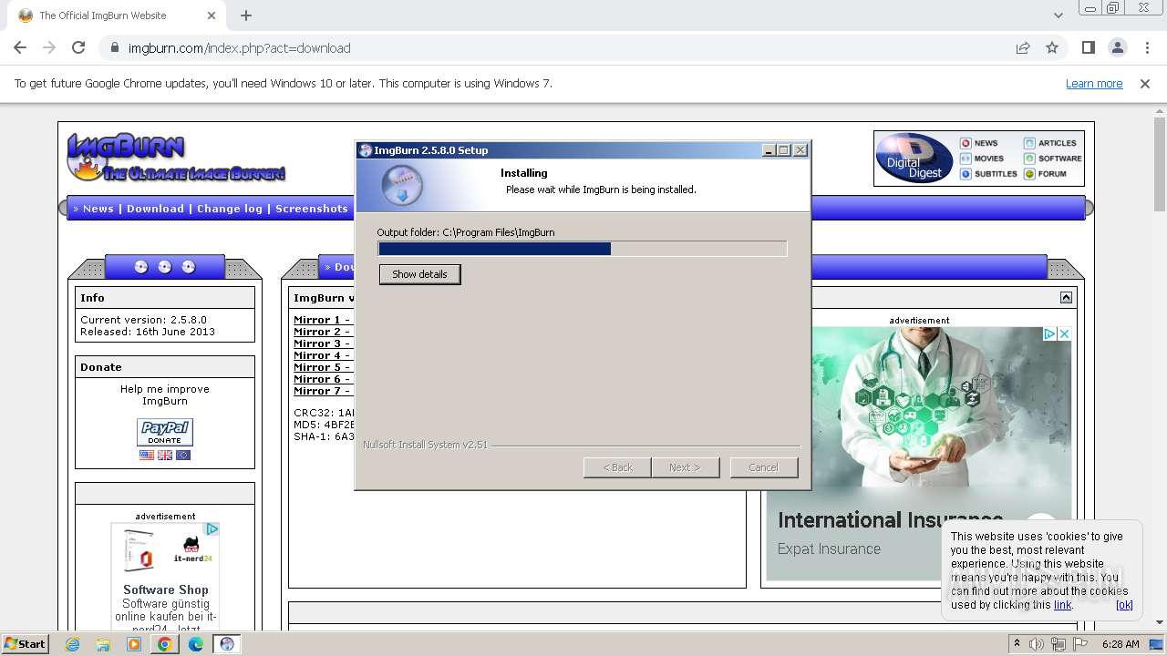Viewport: 1167px width, 656px height.
Task: Dismiss the Chrome update notification bar
Action: click(x=1145, y=83)
